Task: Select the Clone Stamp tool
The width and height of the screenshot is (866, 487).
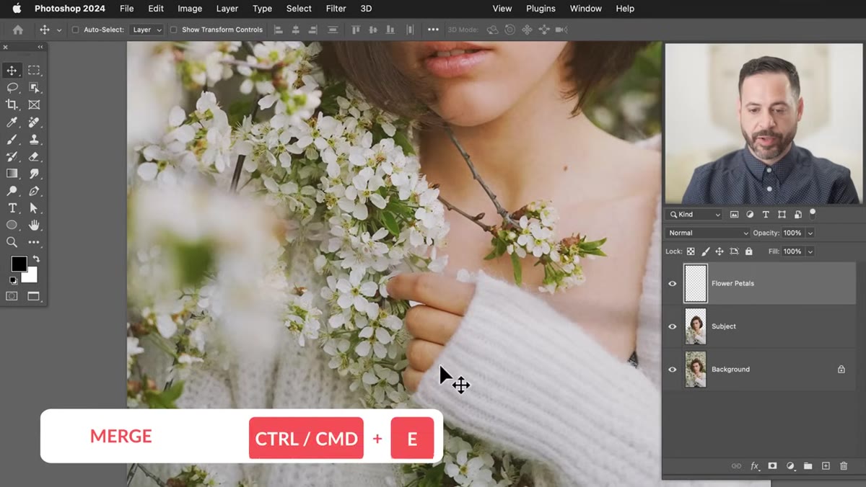Action: tap(34, 139)
